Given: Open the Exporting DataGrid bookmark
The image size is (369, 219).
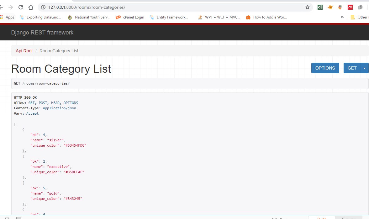Looking at the screenshot, I should [x=40, y=17].
